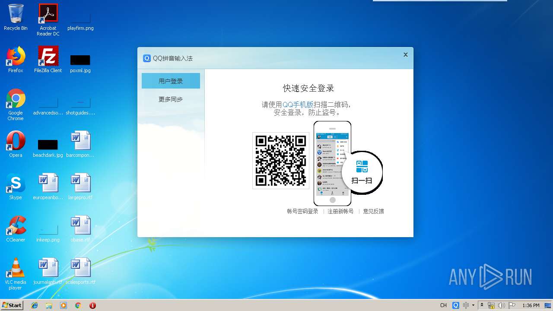Click the phone illustration image

coord(332,163)
